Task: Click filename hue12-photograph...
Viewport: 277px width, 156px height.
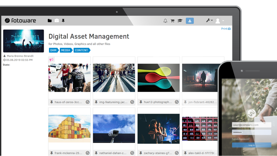Action: click(x=158, y=102)
